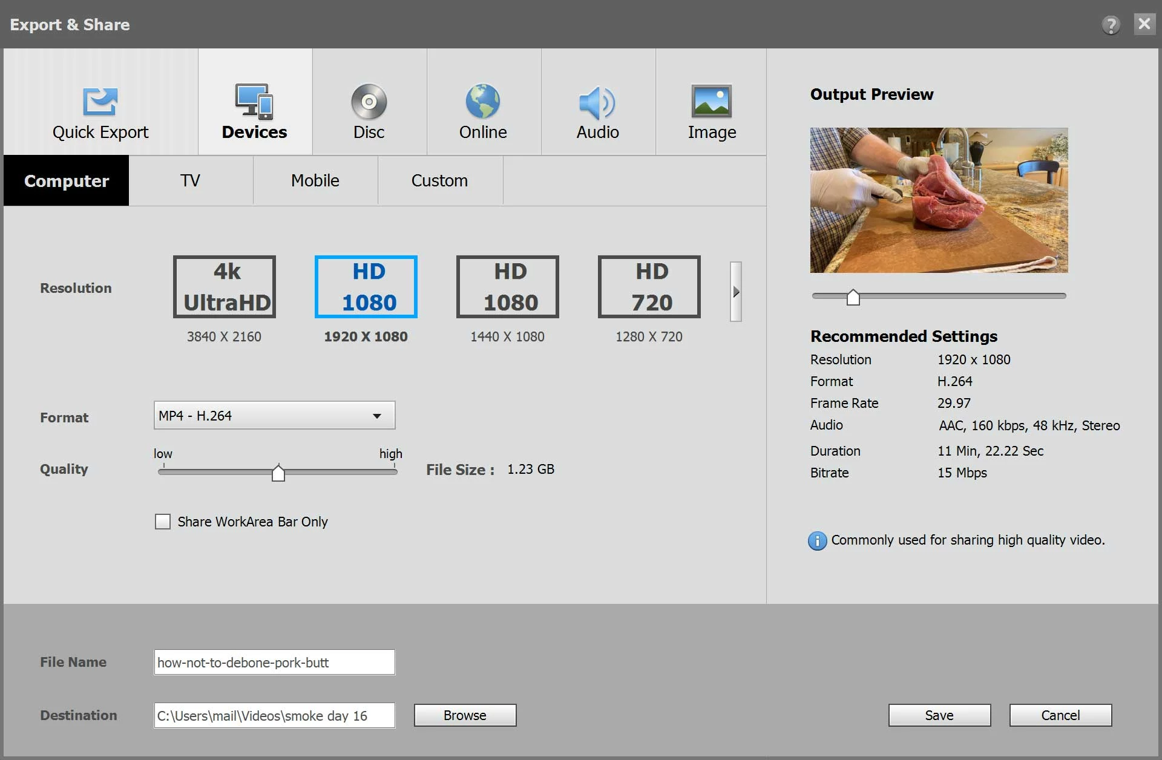Select the 4k UltraHD resolution preset
Image resolution: width=1162 pixels, height=760 pixels.
225,287
